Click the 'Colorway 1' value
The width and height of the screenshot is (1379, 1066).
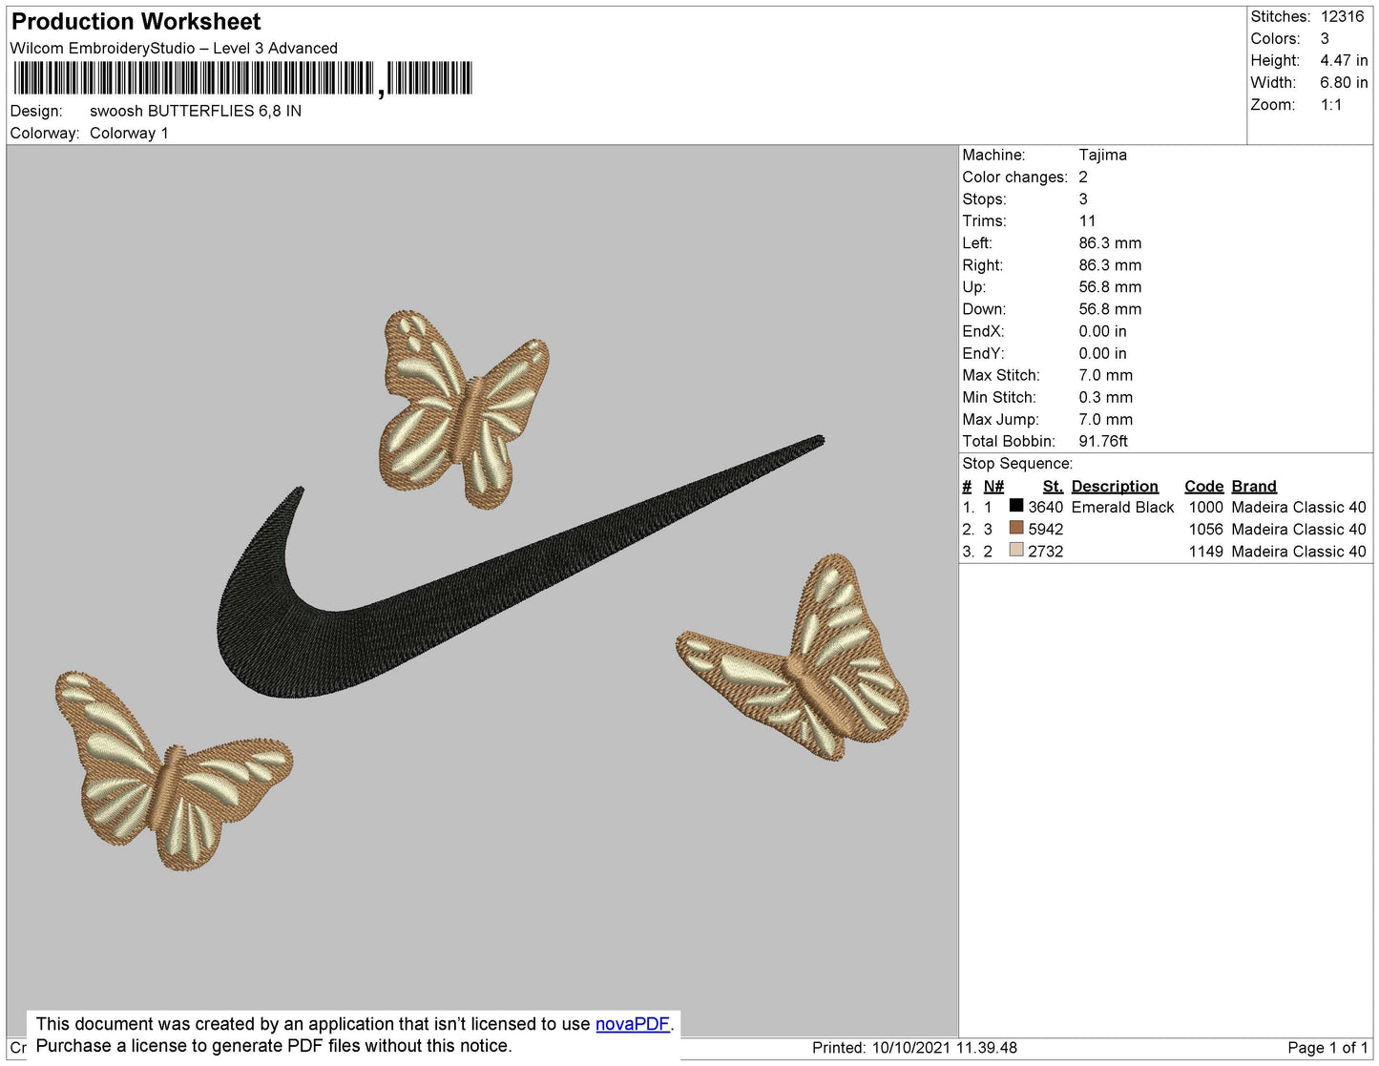(x=129, y=133)
